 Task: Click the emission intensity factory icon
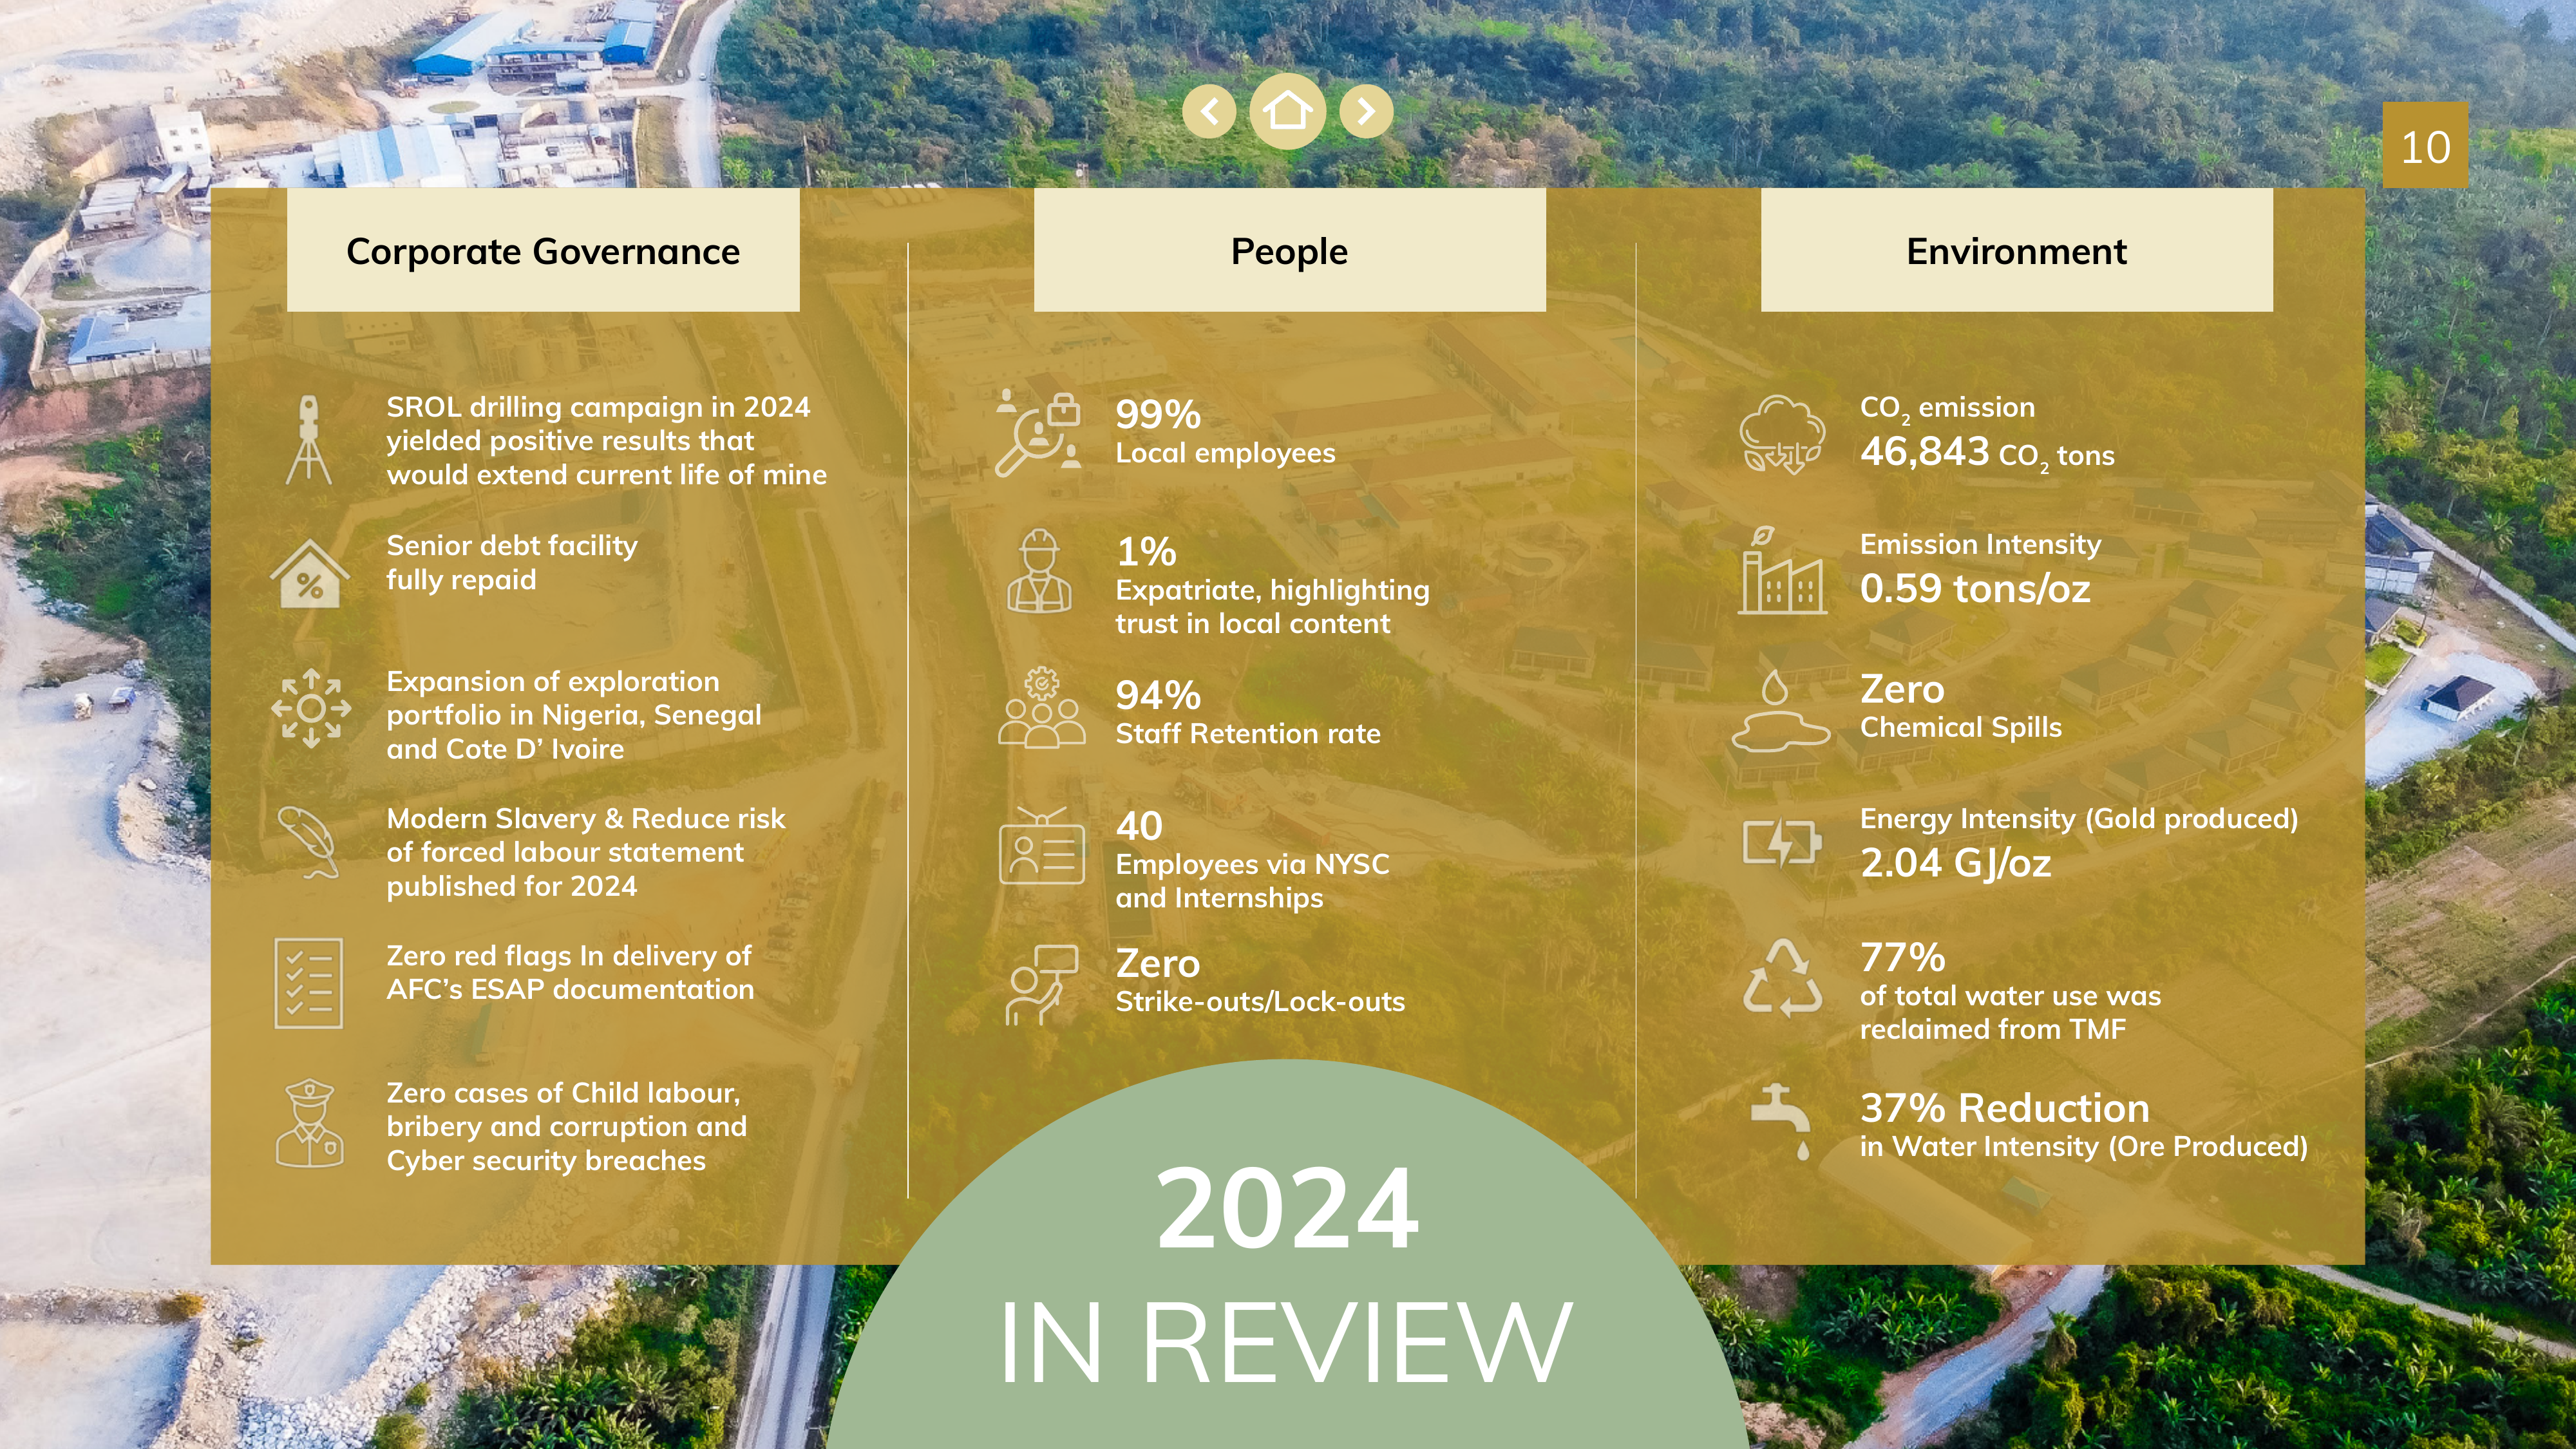click(x=1782, y=570)
